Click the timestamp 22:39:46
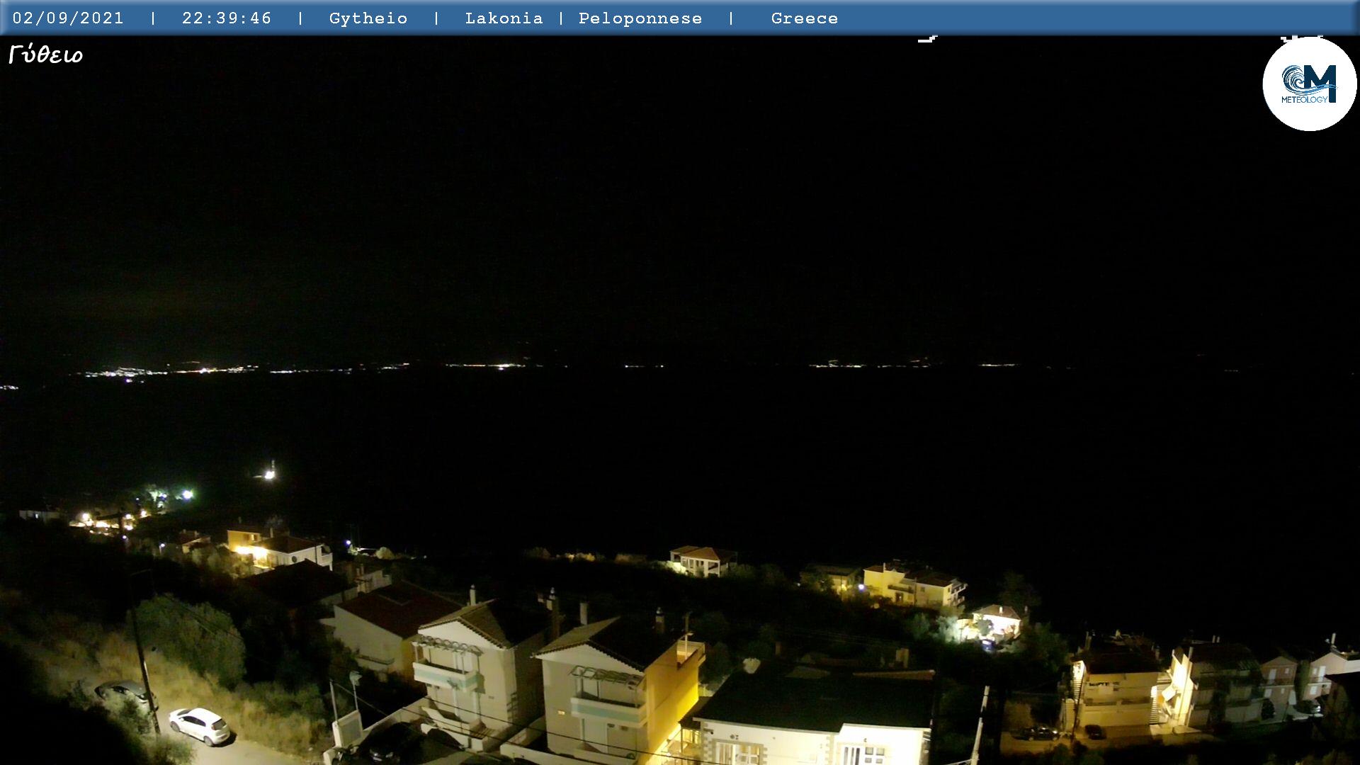The width and height of the screenshot is (1360, 765). point(227,18)
